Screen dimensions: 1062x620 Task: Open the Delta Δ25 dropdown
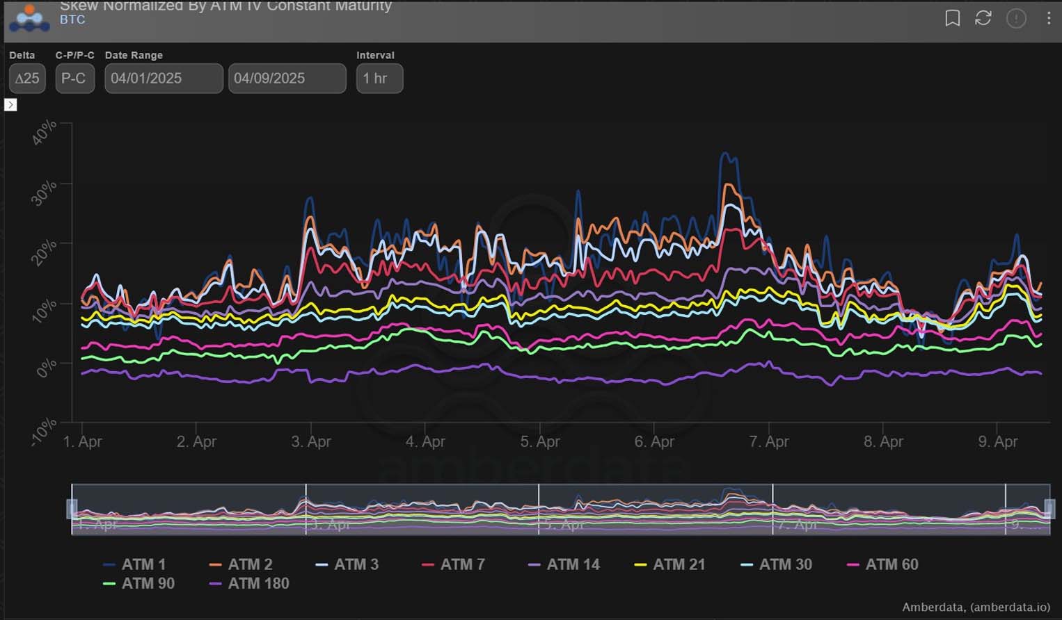27,79
